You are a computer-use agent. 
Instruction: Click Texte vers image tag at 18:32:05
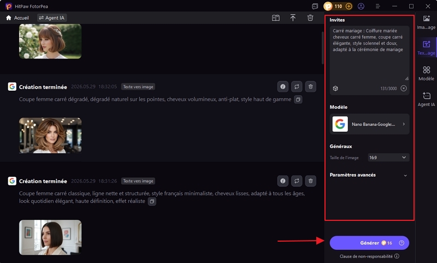click(x=138, y=87)
